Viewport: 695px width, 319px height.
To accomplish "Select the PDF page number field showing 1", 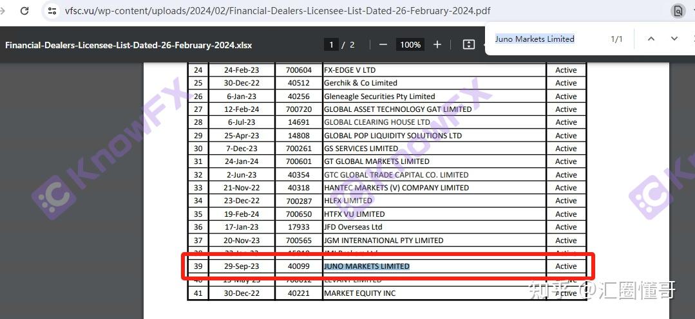I will point(331,44).
